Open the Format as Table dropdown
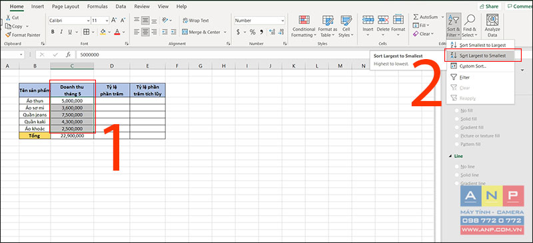 [x=327, y=26]
